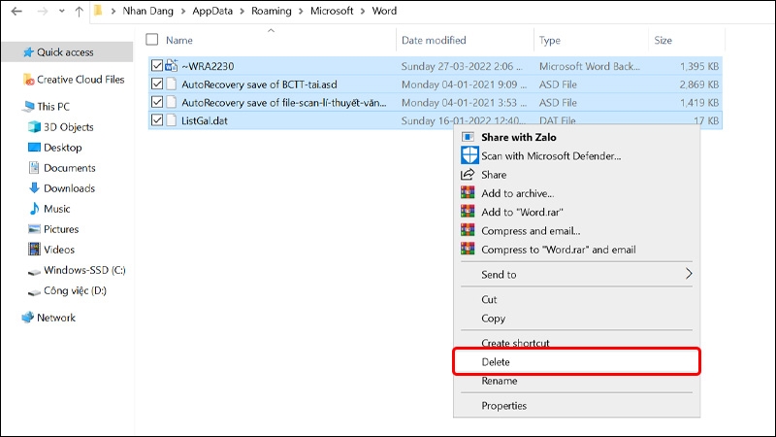Viewport: 776px width, 437px height.
Task: Open Pictures in navigation pane
Action: [61, 229]
